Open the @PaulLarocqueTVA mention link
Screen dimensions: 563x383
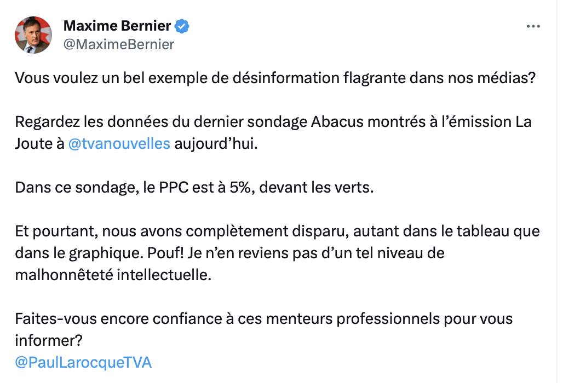tap(83, 363)
